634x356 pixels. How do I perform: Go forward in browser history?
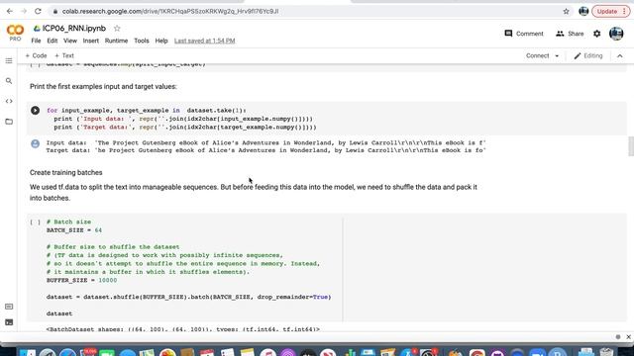coord(24,11)
